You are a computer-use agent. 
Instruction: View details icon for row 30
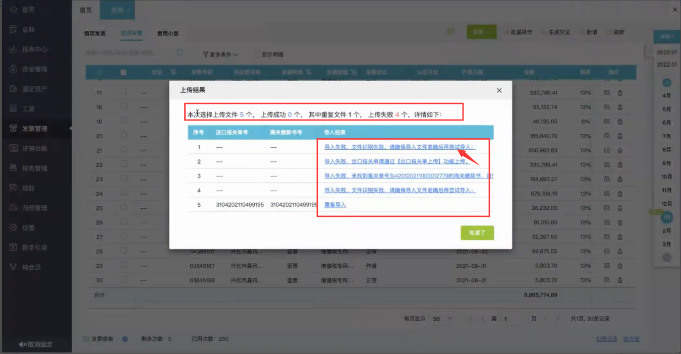point(607,280)
